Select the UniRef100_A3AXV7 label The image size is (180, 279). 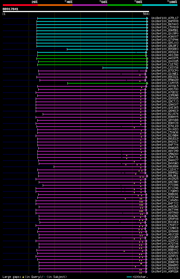165,37
